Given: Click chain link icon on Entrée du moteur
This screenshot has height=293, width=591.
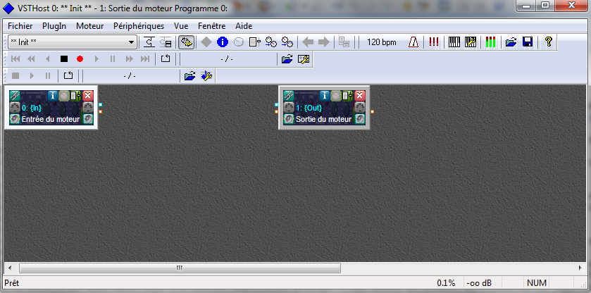Looking at the screenshot, I should point(15,96).
